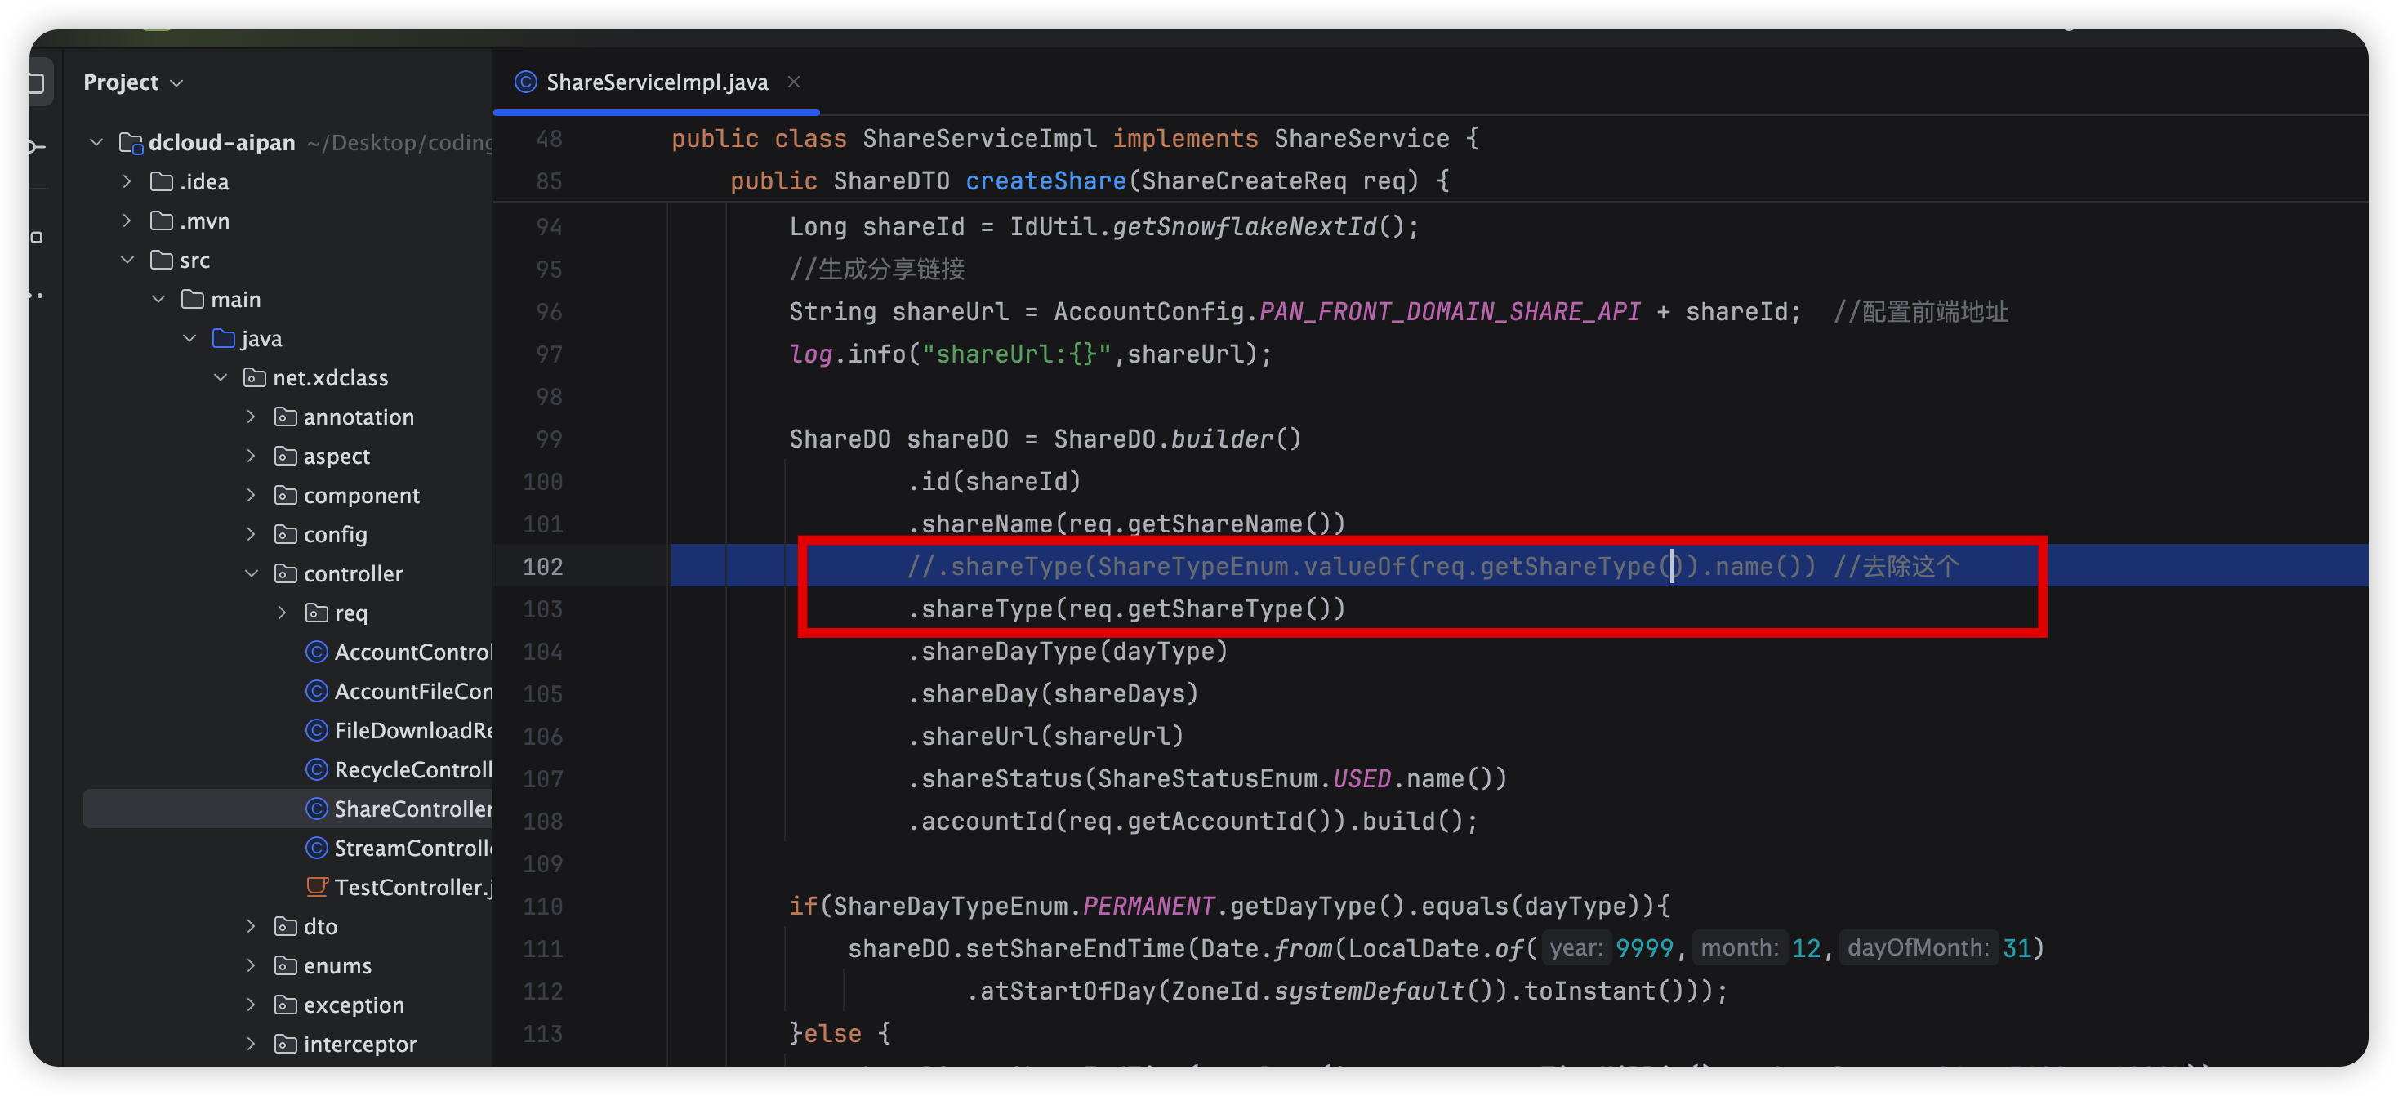The image size is (2398, 1096).
Task: Click the dcloud-aipan module folder icon
Action: pos(131,142)
